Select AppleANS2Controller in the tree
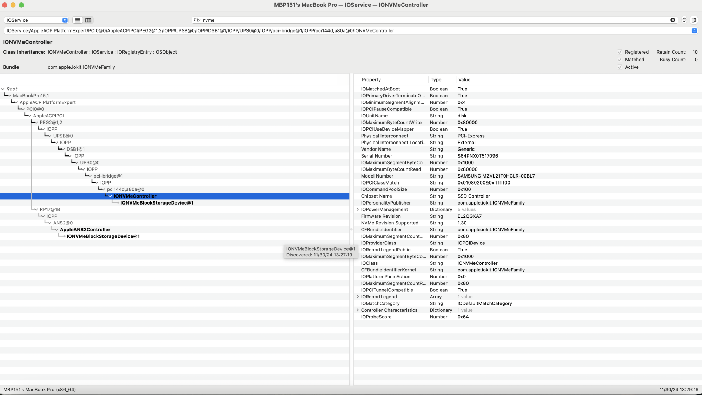 (85, 230)
